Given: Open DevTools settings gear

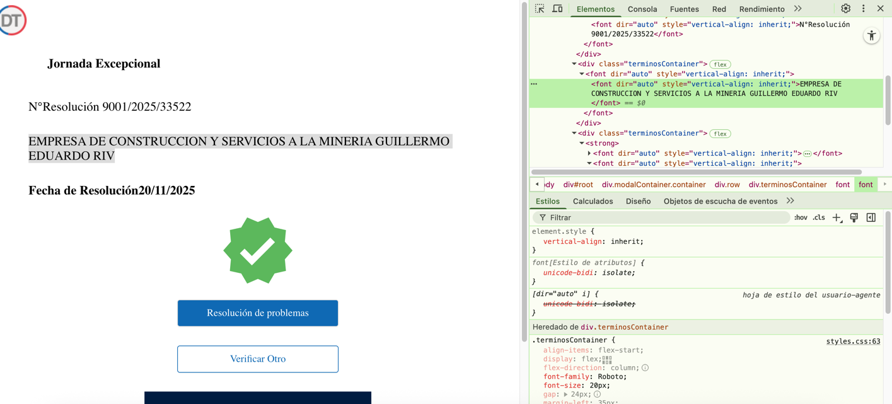Looking at the screenshot, I should point(845,9).
